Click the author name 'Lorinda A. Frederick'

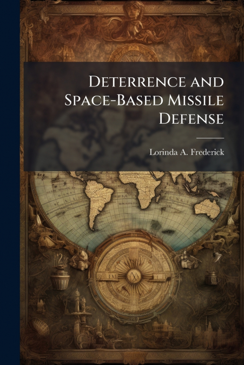[x=187, y=152]
